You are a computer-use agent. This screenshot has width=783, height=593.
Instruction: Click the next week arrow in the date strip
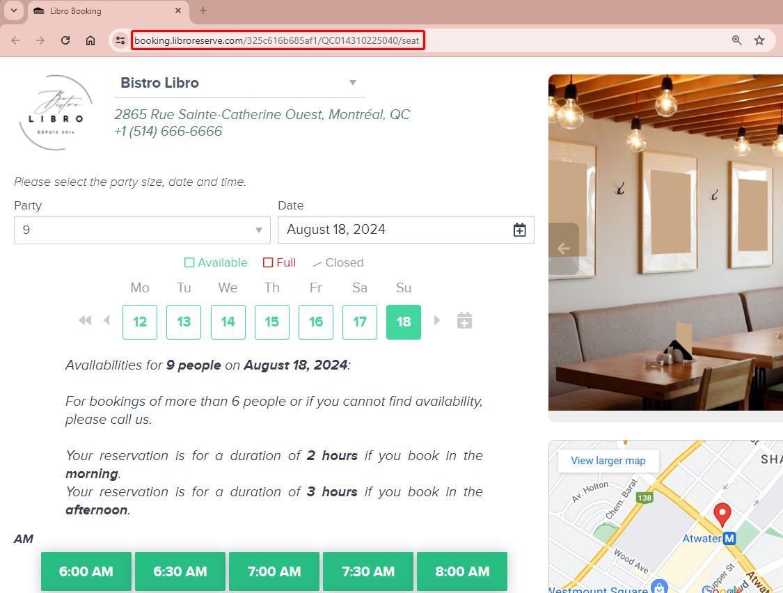(x=437, y=320)
